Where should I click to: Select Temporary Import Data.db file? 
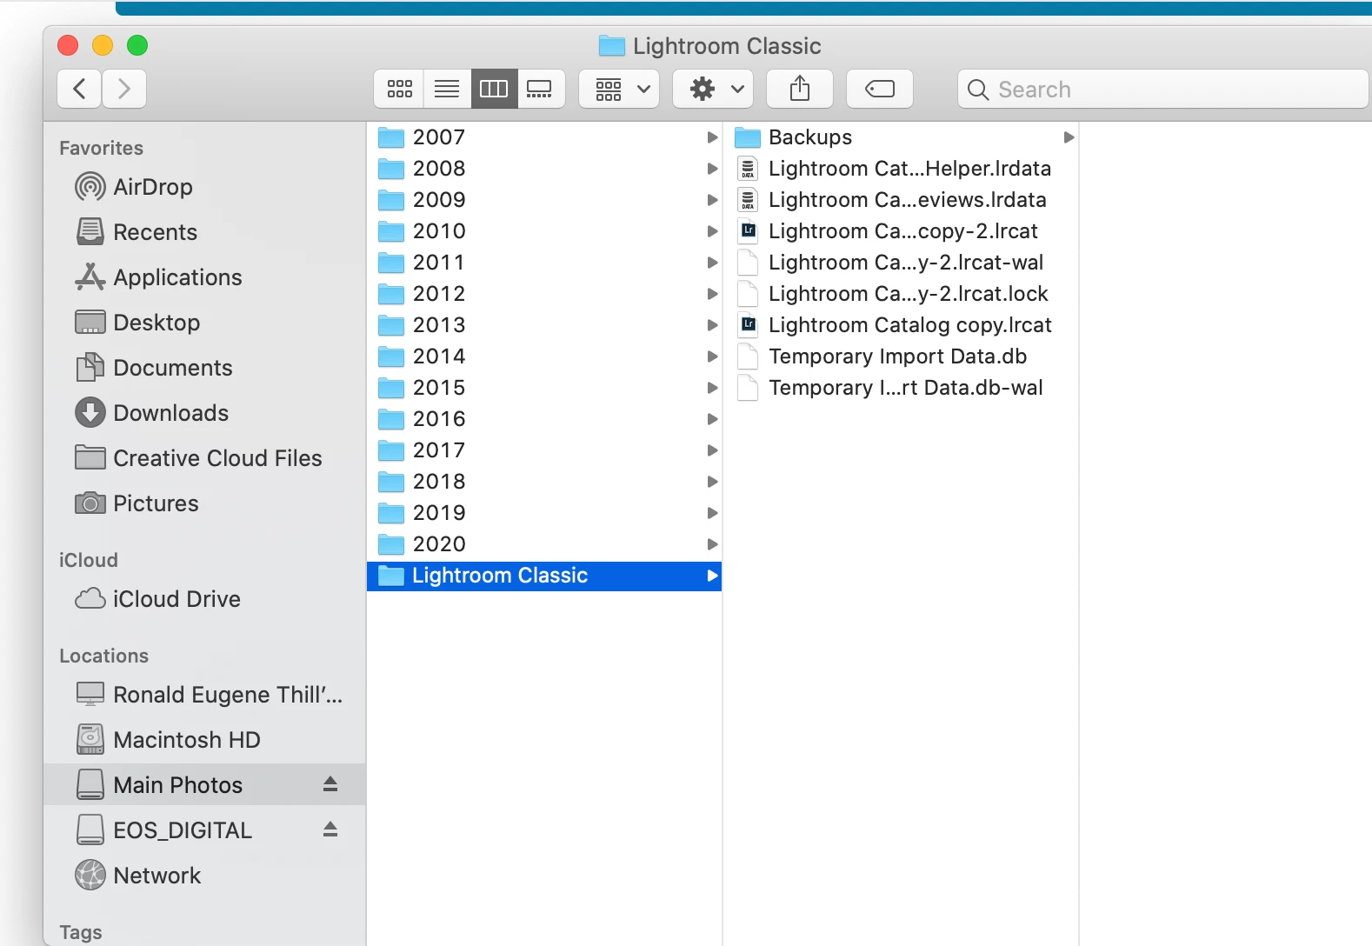tap(901, 356)
